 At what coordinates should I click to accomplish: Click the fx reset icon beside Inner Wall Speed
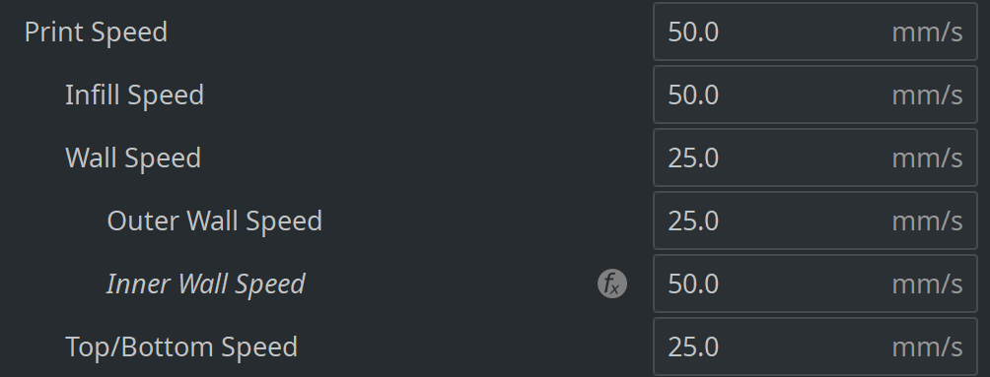[611, 283]
